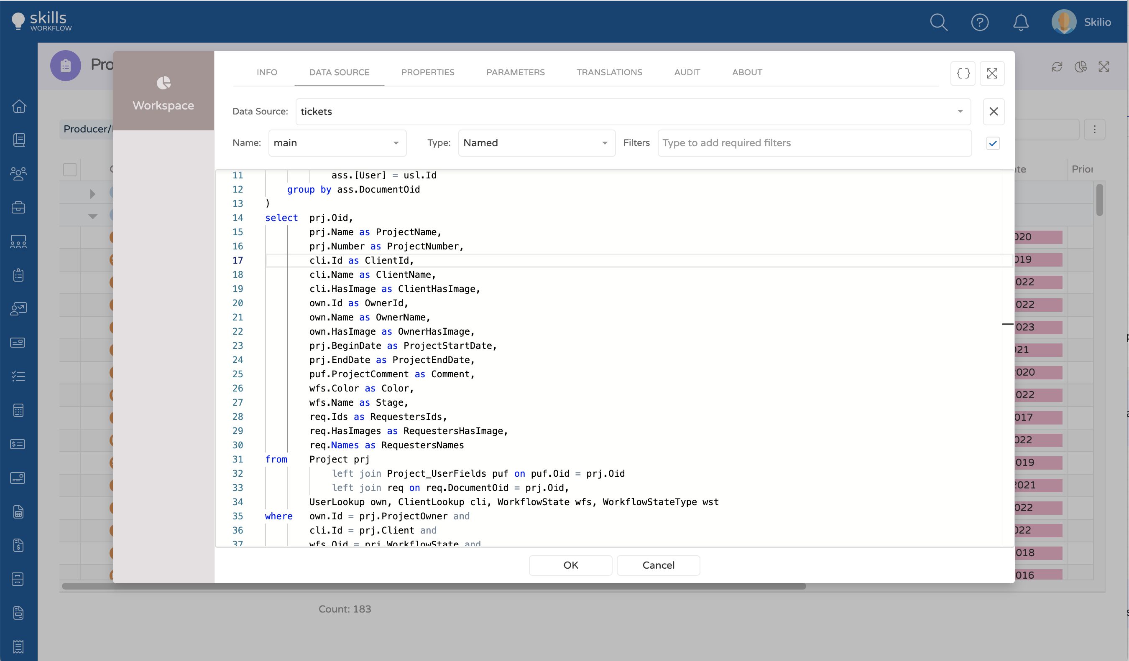Click the search magnifier icon
The image size is (1129, 661).
point(938,22)
